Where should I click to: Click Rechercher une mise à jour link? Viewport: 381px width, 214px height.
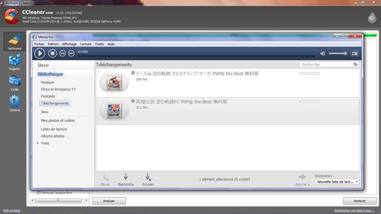(x=355, y=210)
